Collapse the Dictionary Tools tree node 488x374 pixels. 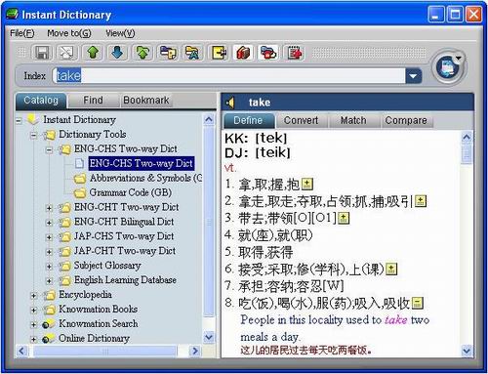point(33,135)
